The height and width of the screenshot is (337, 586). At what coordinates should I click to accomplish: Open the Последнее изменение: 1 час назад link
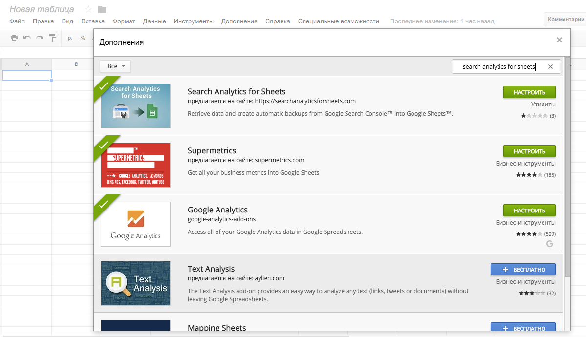pyautogui.click(x=442, y=21)
